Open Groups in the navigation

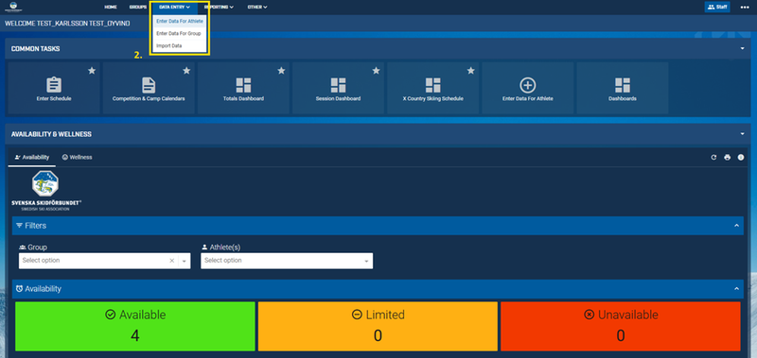coord(138,8)
